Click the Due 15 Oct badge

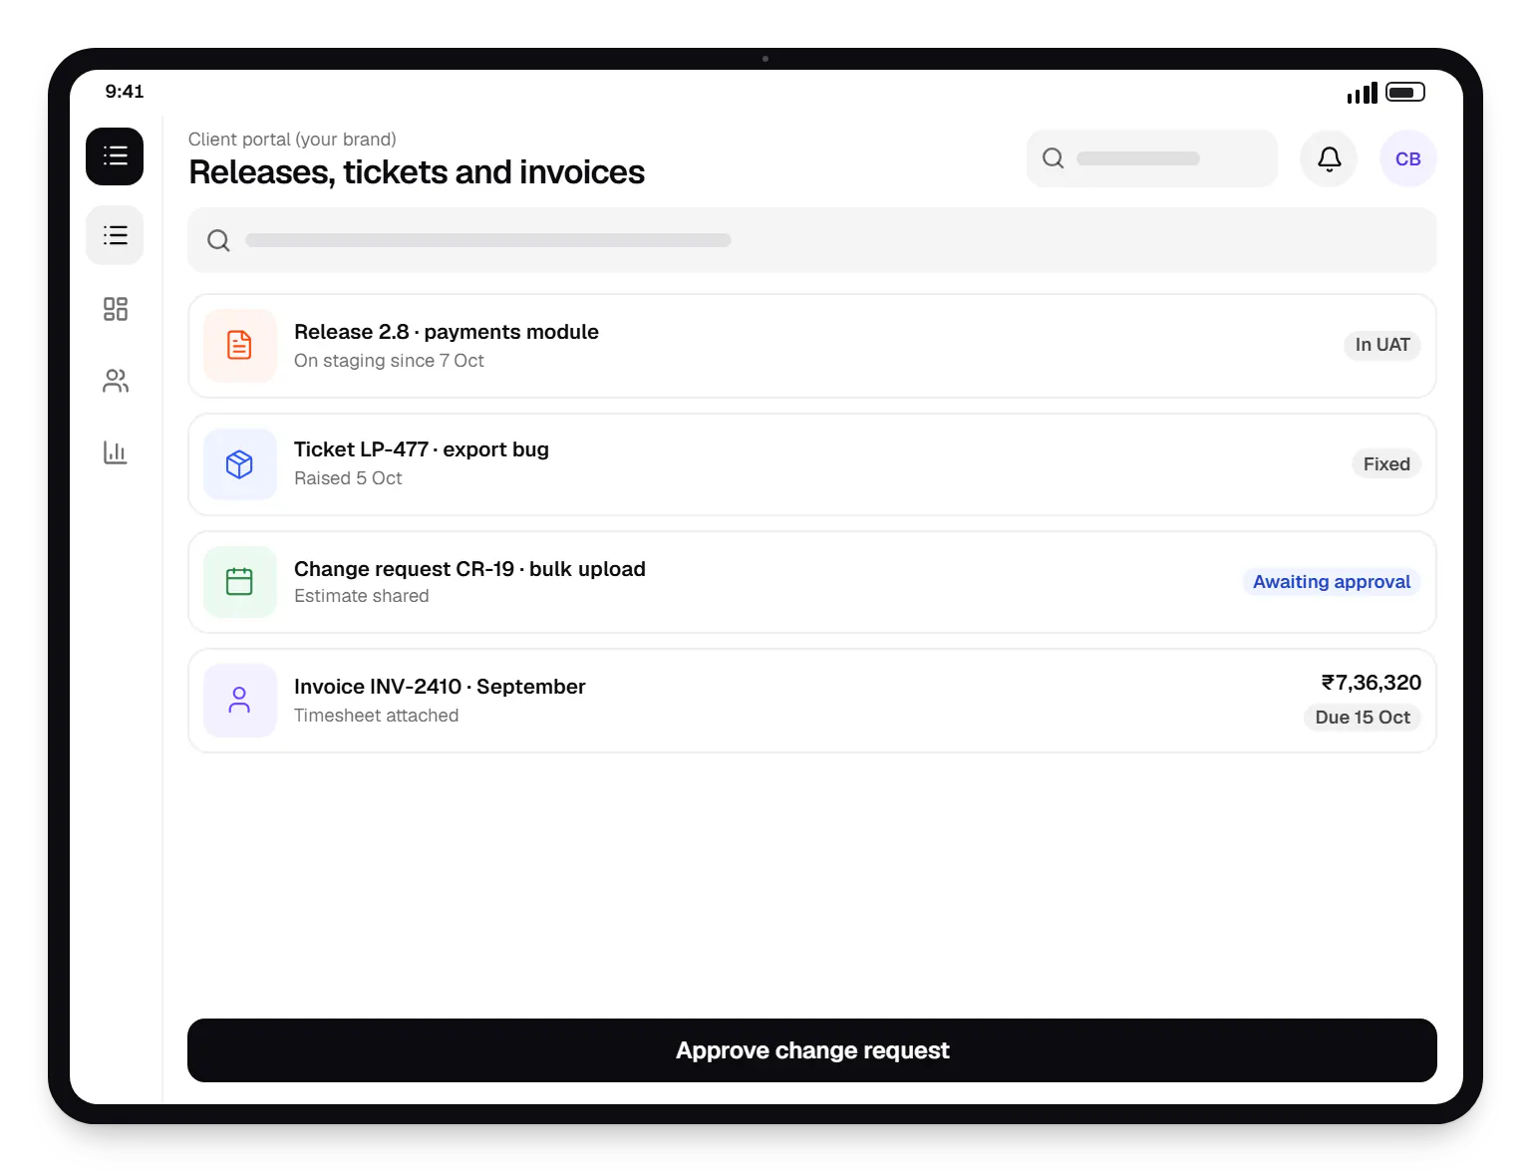[1363, 718]
